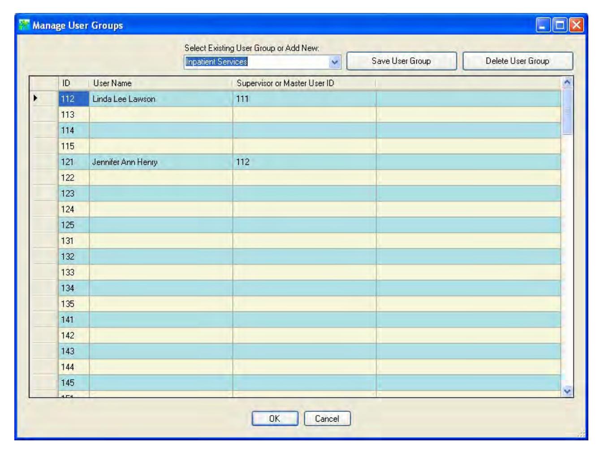Select the ID cell 142
Image resolution: width=600 pixels, height=452 pixels.
[x=74, y=336]
